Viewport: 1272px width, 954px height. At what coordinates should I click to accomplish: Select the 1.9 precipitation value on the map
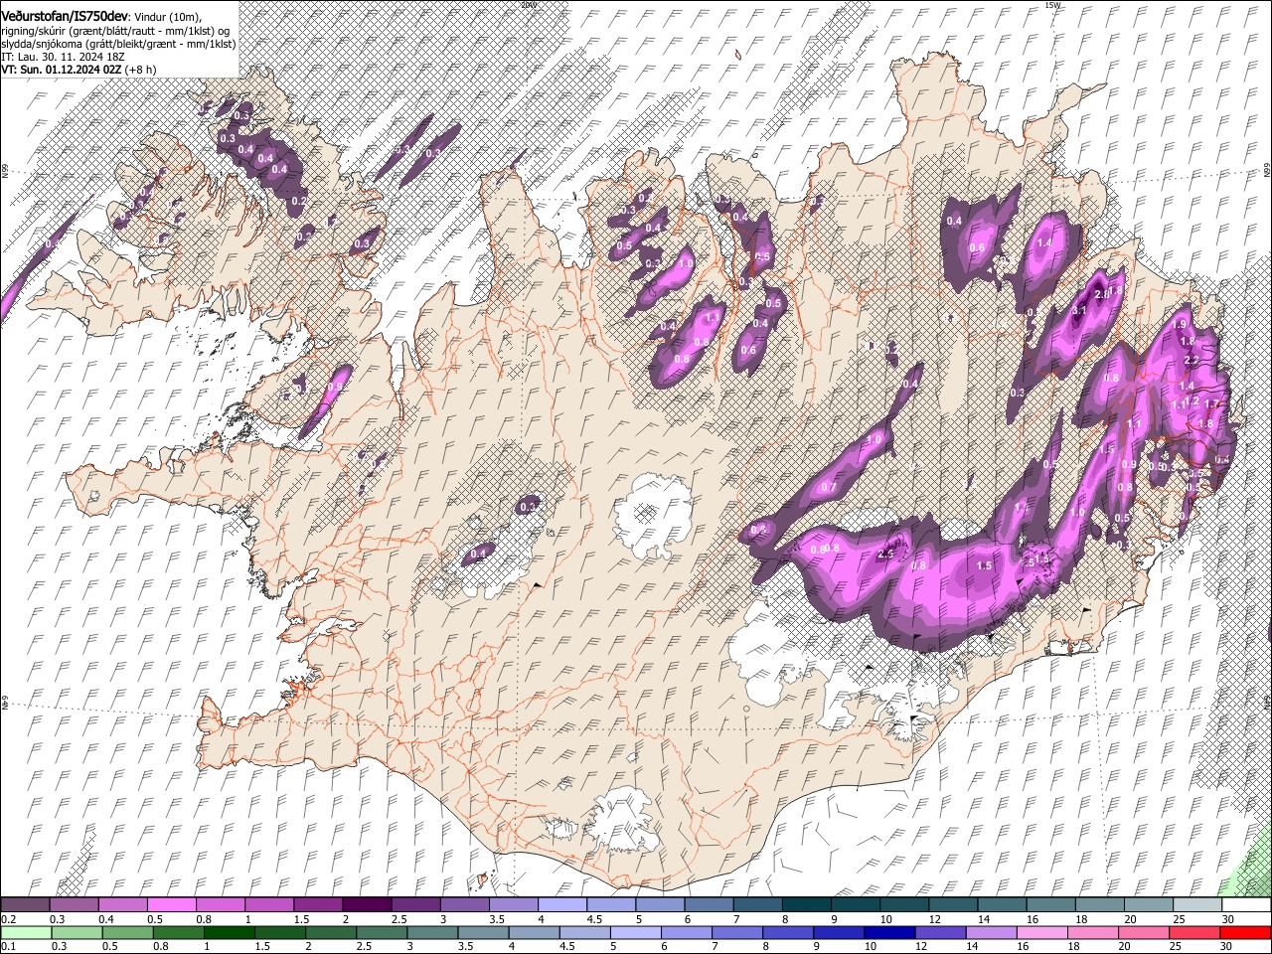1181,324
